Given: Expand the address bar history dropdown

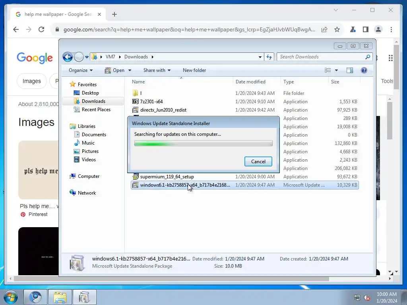Looking at the screenshot, I should (x=260, y=57).
